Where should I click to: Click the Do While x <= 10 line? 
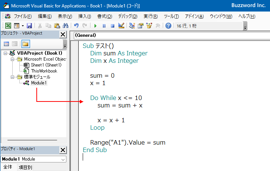(116, 98)
